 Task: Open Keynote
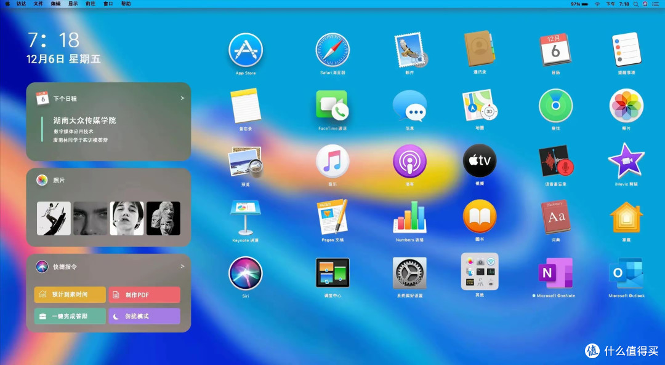point(246,218)
